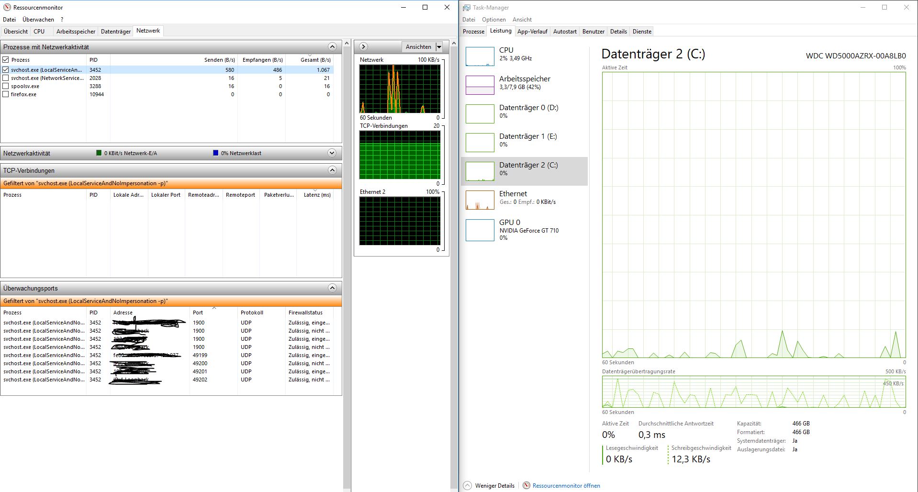Click the Task-Manager title bar app icon

(x=466, y=7)
